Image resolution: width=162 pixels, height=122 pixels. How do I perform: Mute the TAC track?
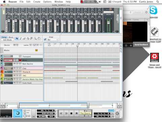(x=15, y=75)
